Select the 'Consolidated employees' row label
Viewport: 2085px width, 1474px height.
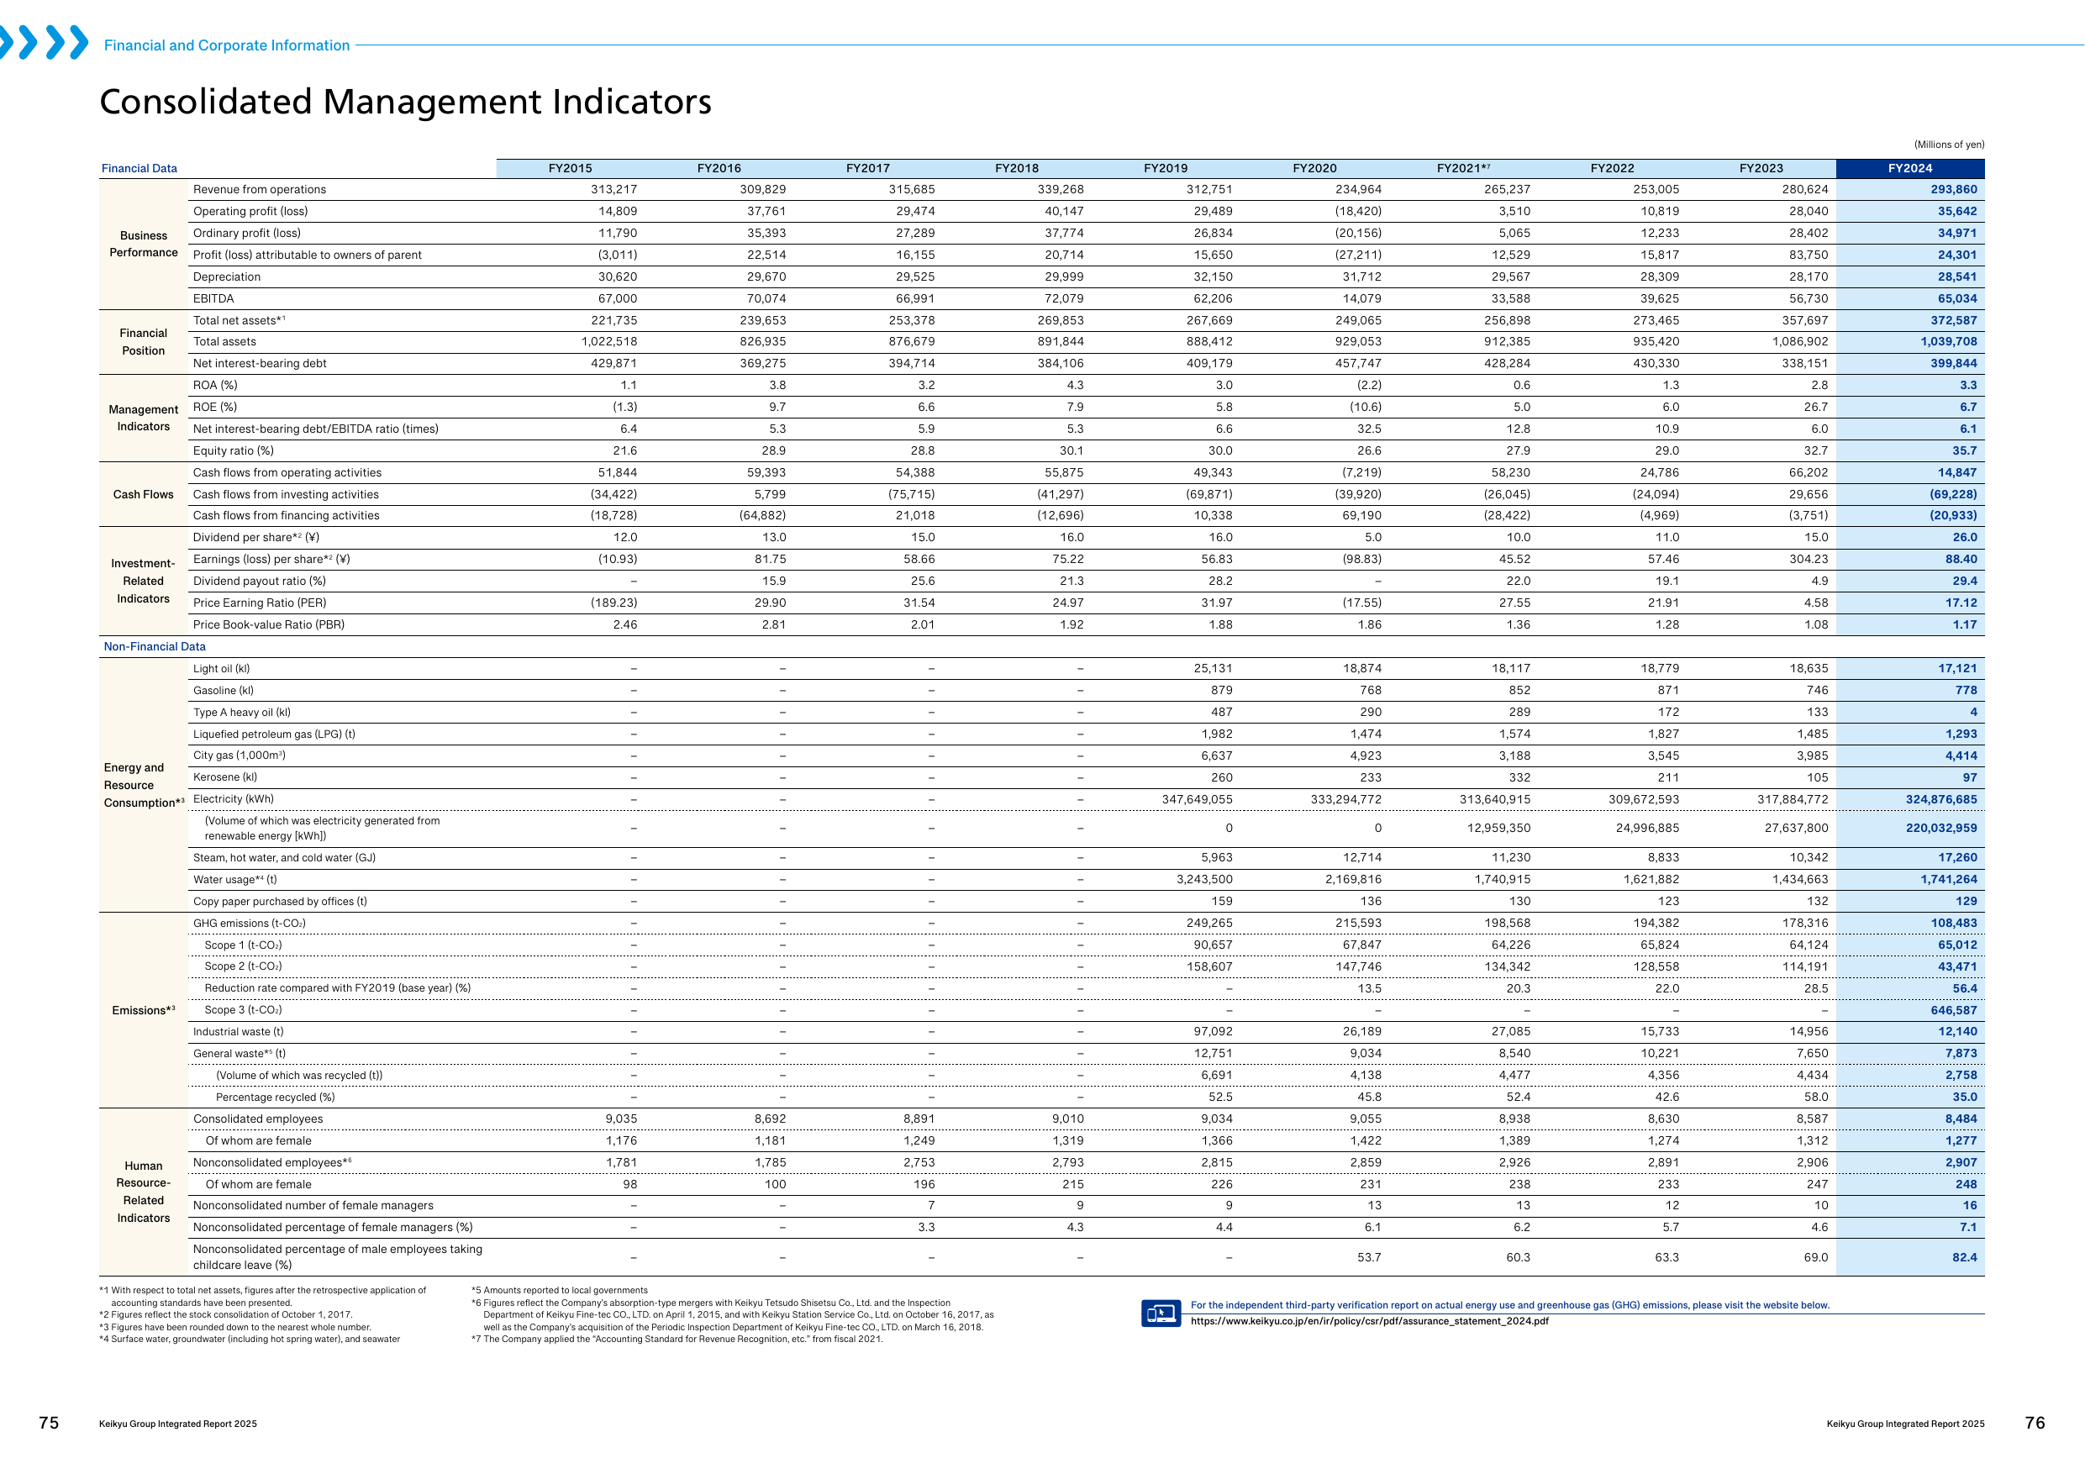[258, 1119]
